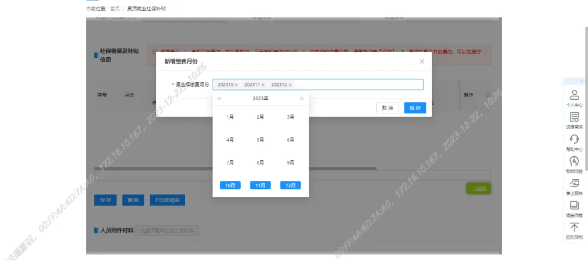The width and height of the screenshot is (588, 260).
Task: Save the selected months with 保存
Action: [415, 108]
